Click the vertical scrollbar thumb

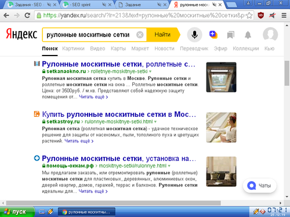(x=287, y=73)
